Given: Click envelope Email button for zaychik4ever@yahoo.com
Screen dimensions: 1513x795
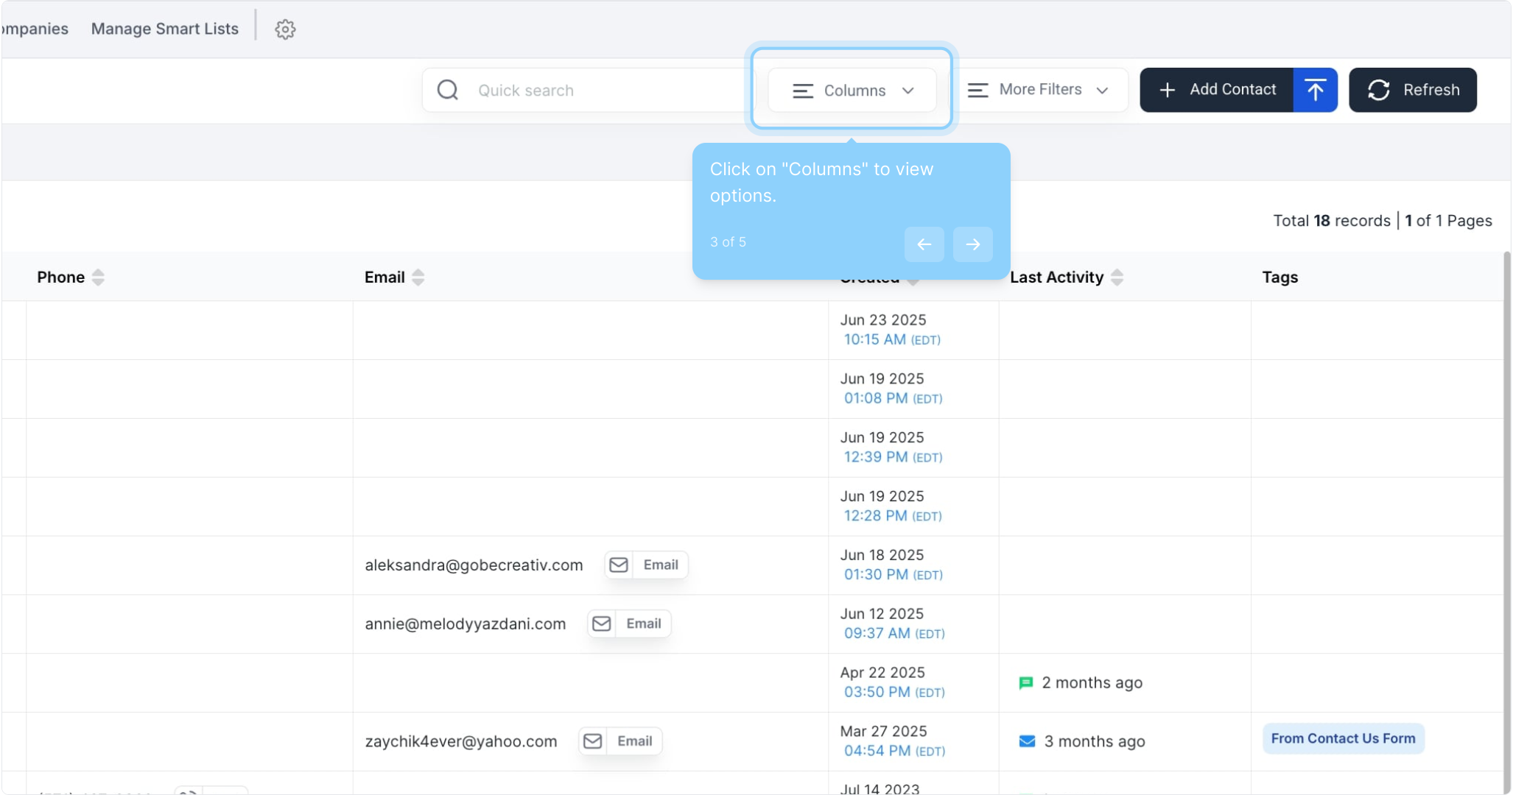Looking at the screenshot, I should tap(620, 741).
